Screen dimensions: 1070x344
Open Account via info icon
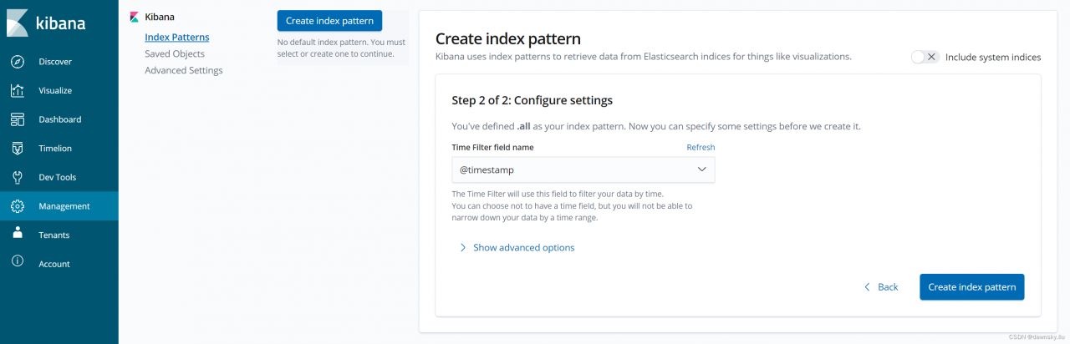[x=18, y=264]
